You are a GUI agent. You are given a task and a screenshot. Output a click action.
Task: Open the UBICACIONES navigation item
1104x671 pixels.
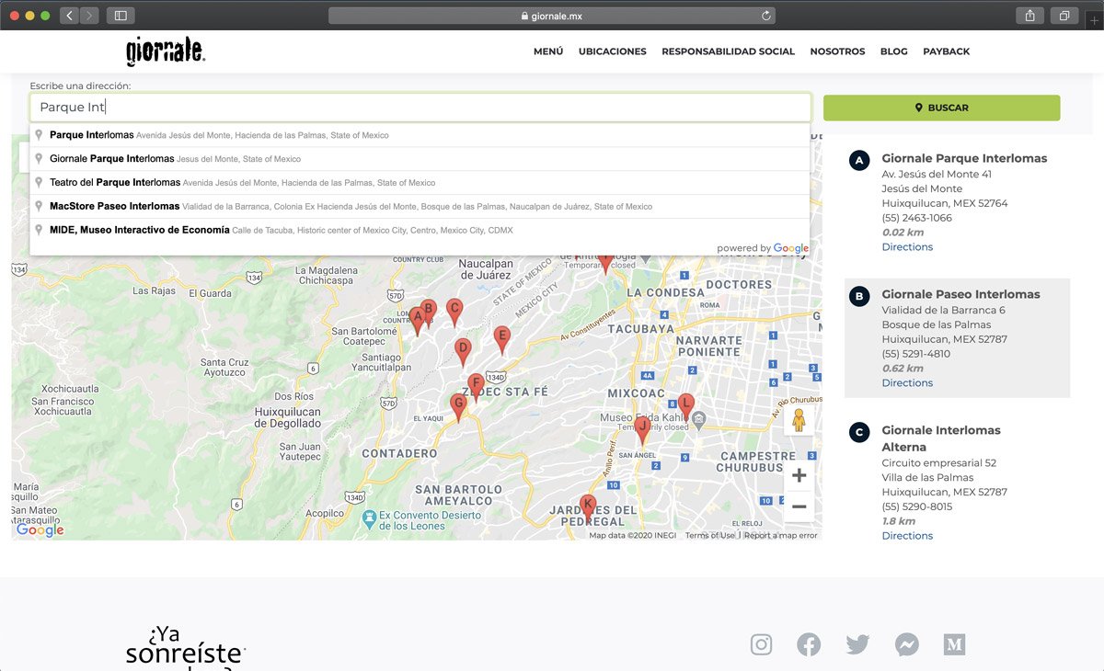613,51
